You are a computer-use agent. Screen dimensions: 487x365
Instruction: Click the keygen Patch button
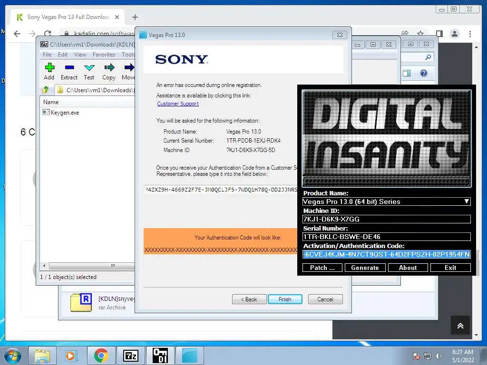coord(322,268)
